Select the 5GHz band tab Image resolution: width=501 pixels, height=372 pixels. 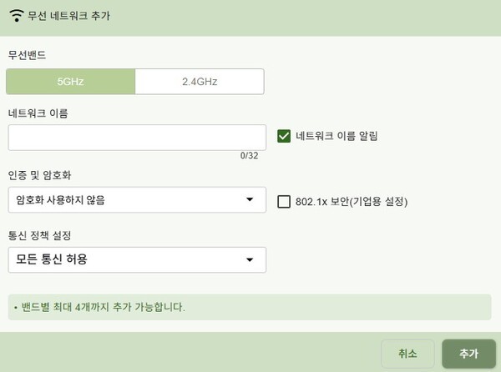coord(70,82)
